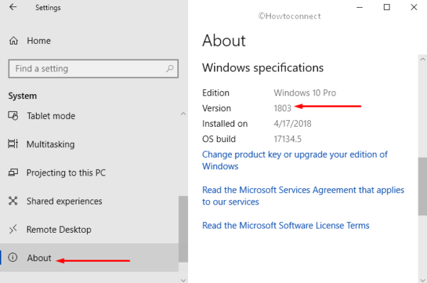The height and width of the screenshot is (283, 427).
Task: Click the Version label
Action: [x=216, y=108]
